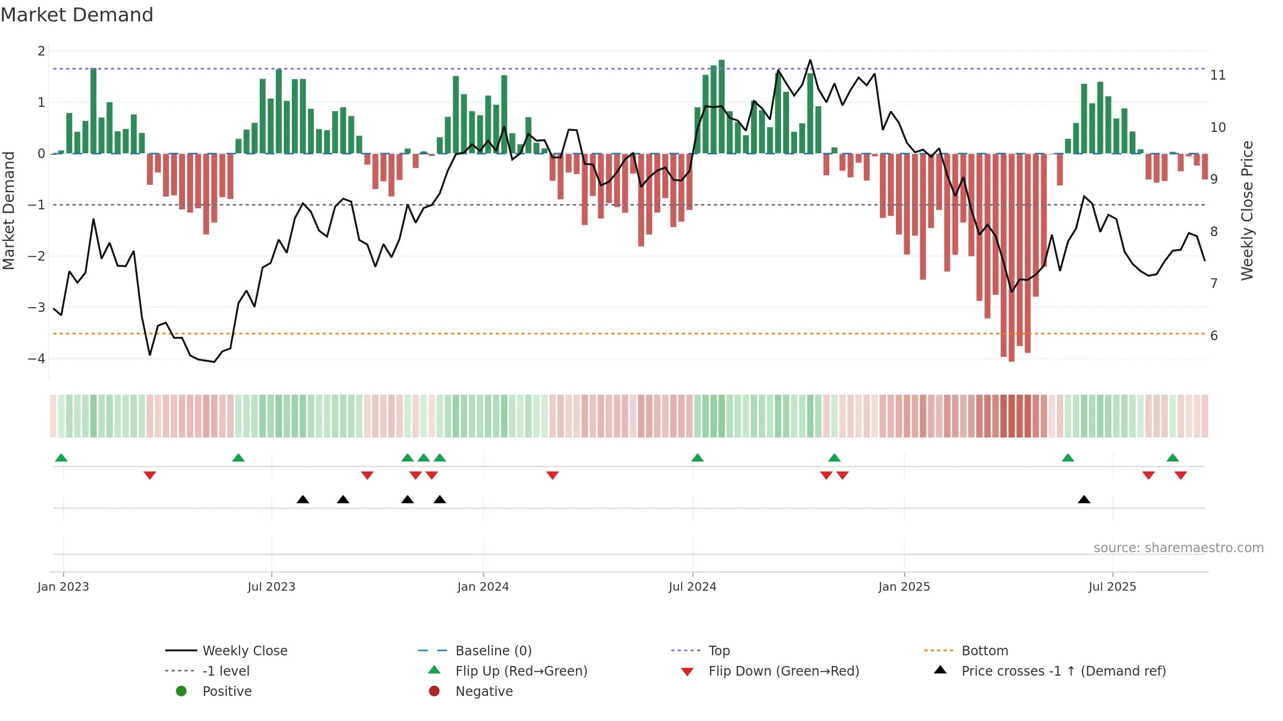Select the first green flip-up marker at Jan 2023

pyautogui.click(x=61, y=458)
